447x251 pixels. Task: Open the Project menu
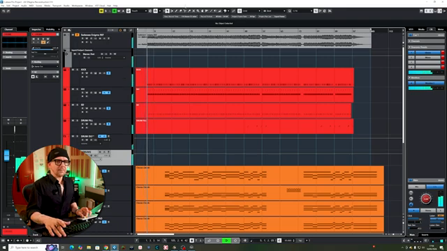pyautogui.click(x=15, y=6)
